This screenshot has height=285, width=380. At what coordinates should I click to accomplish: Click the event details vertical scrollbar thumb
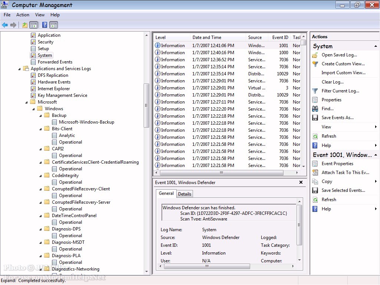tap(299, 225)
